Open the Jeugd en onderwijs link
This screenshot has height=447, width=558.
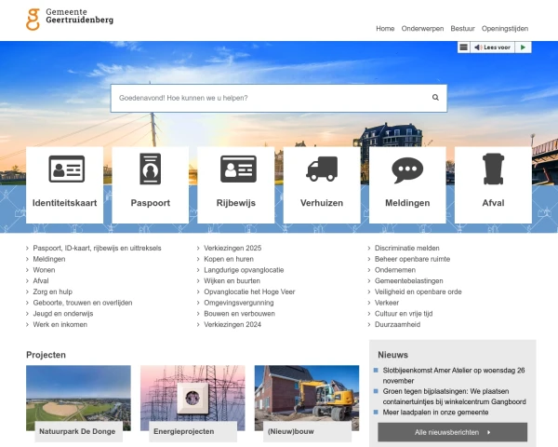(63, 314)
